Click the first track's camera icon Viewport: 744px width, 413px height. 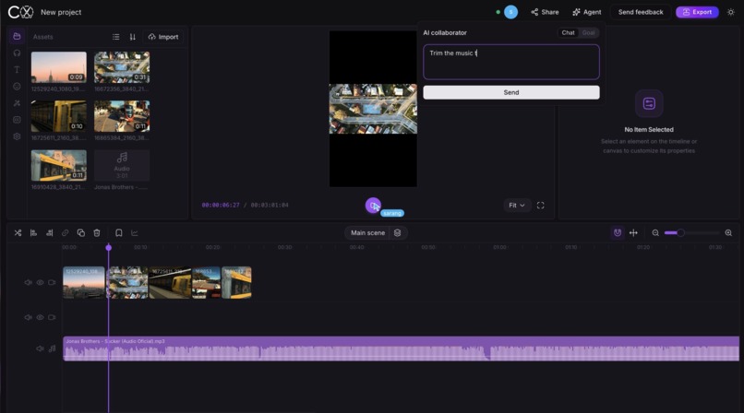tap(52, 283)
